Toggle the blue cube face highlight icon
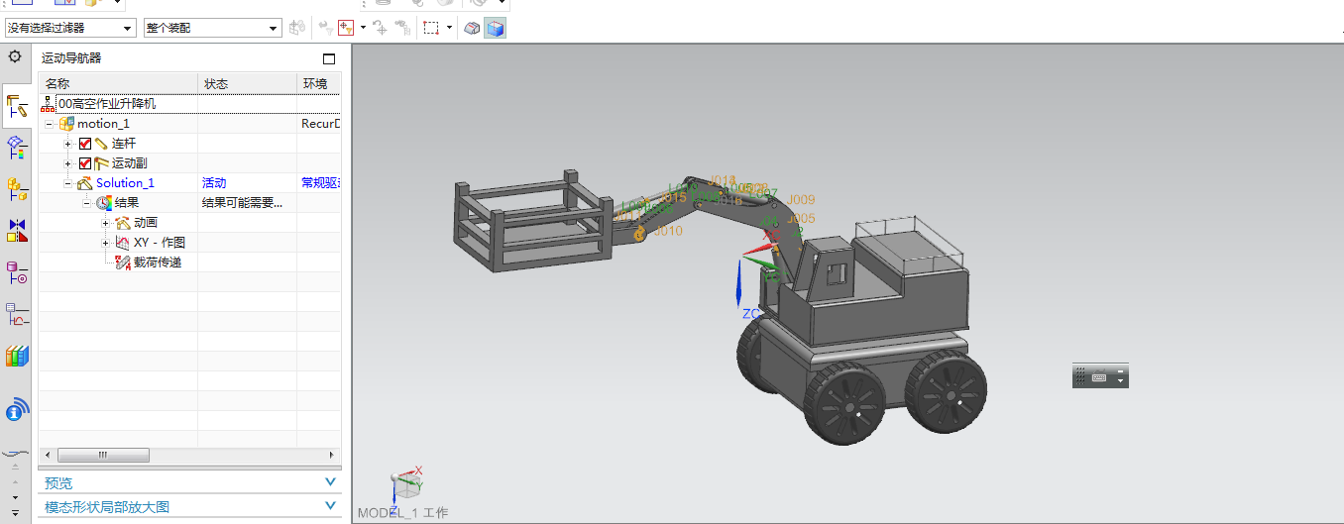 (495, 28)
